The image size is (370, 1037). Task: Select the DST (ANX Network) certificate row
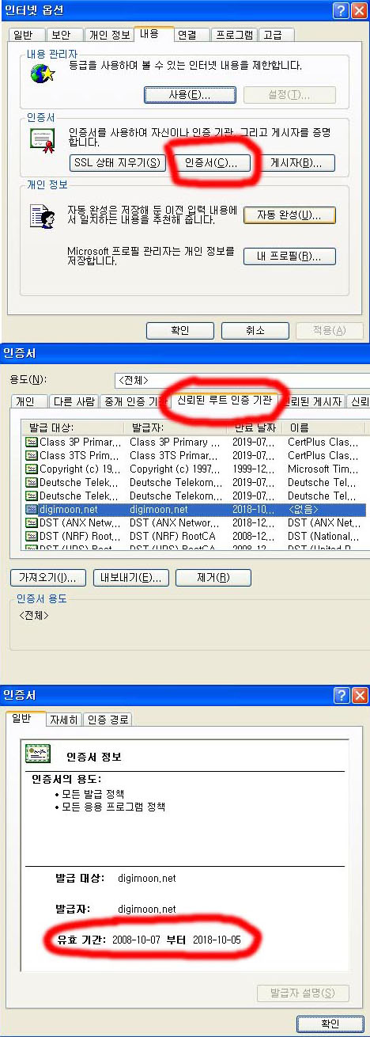pos(194,522)
